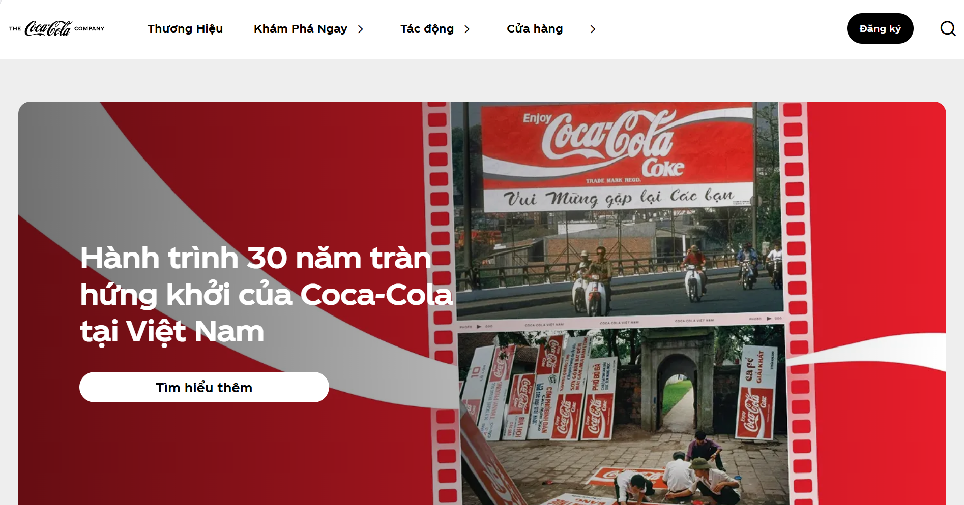Screen dimensions: 964x505
Task: Go to the Cửa hàng menu item
Action: (535, 29)
